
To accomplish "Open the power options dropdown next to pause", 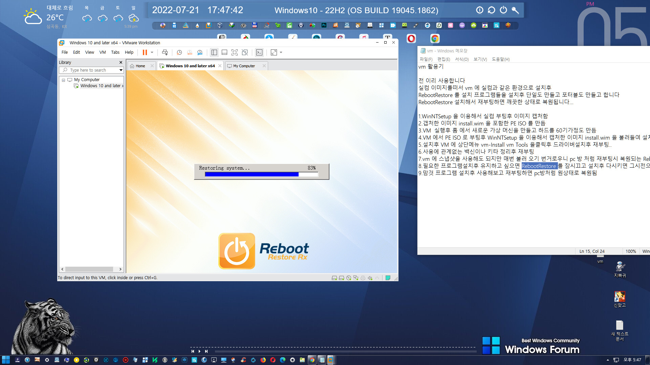I will point(152,52).
